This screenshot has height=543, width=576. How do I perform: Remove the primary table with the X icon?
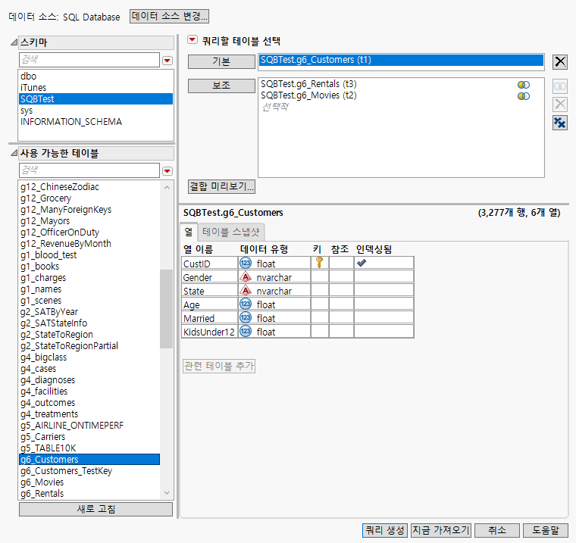click(560, 61)
